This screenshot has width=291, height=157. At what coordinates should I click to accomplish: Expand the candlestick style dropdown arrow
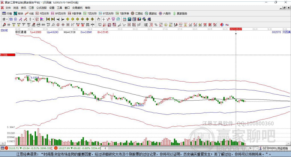click(x=33, y=19)
